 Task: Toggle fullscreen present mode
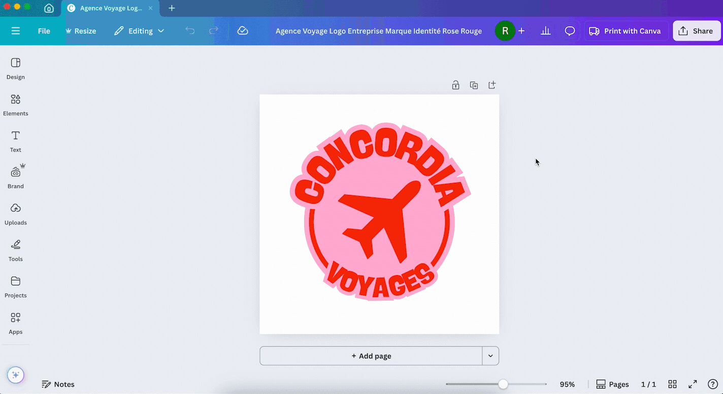click(693, 384)
